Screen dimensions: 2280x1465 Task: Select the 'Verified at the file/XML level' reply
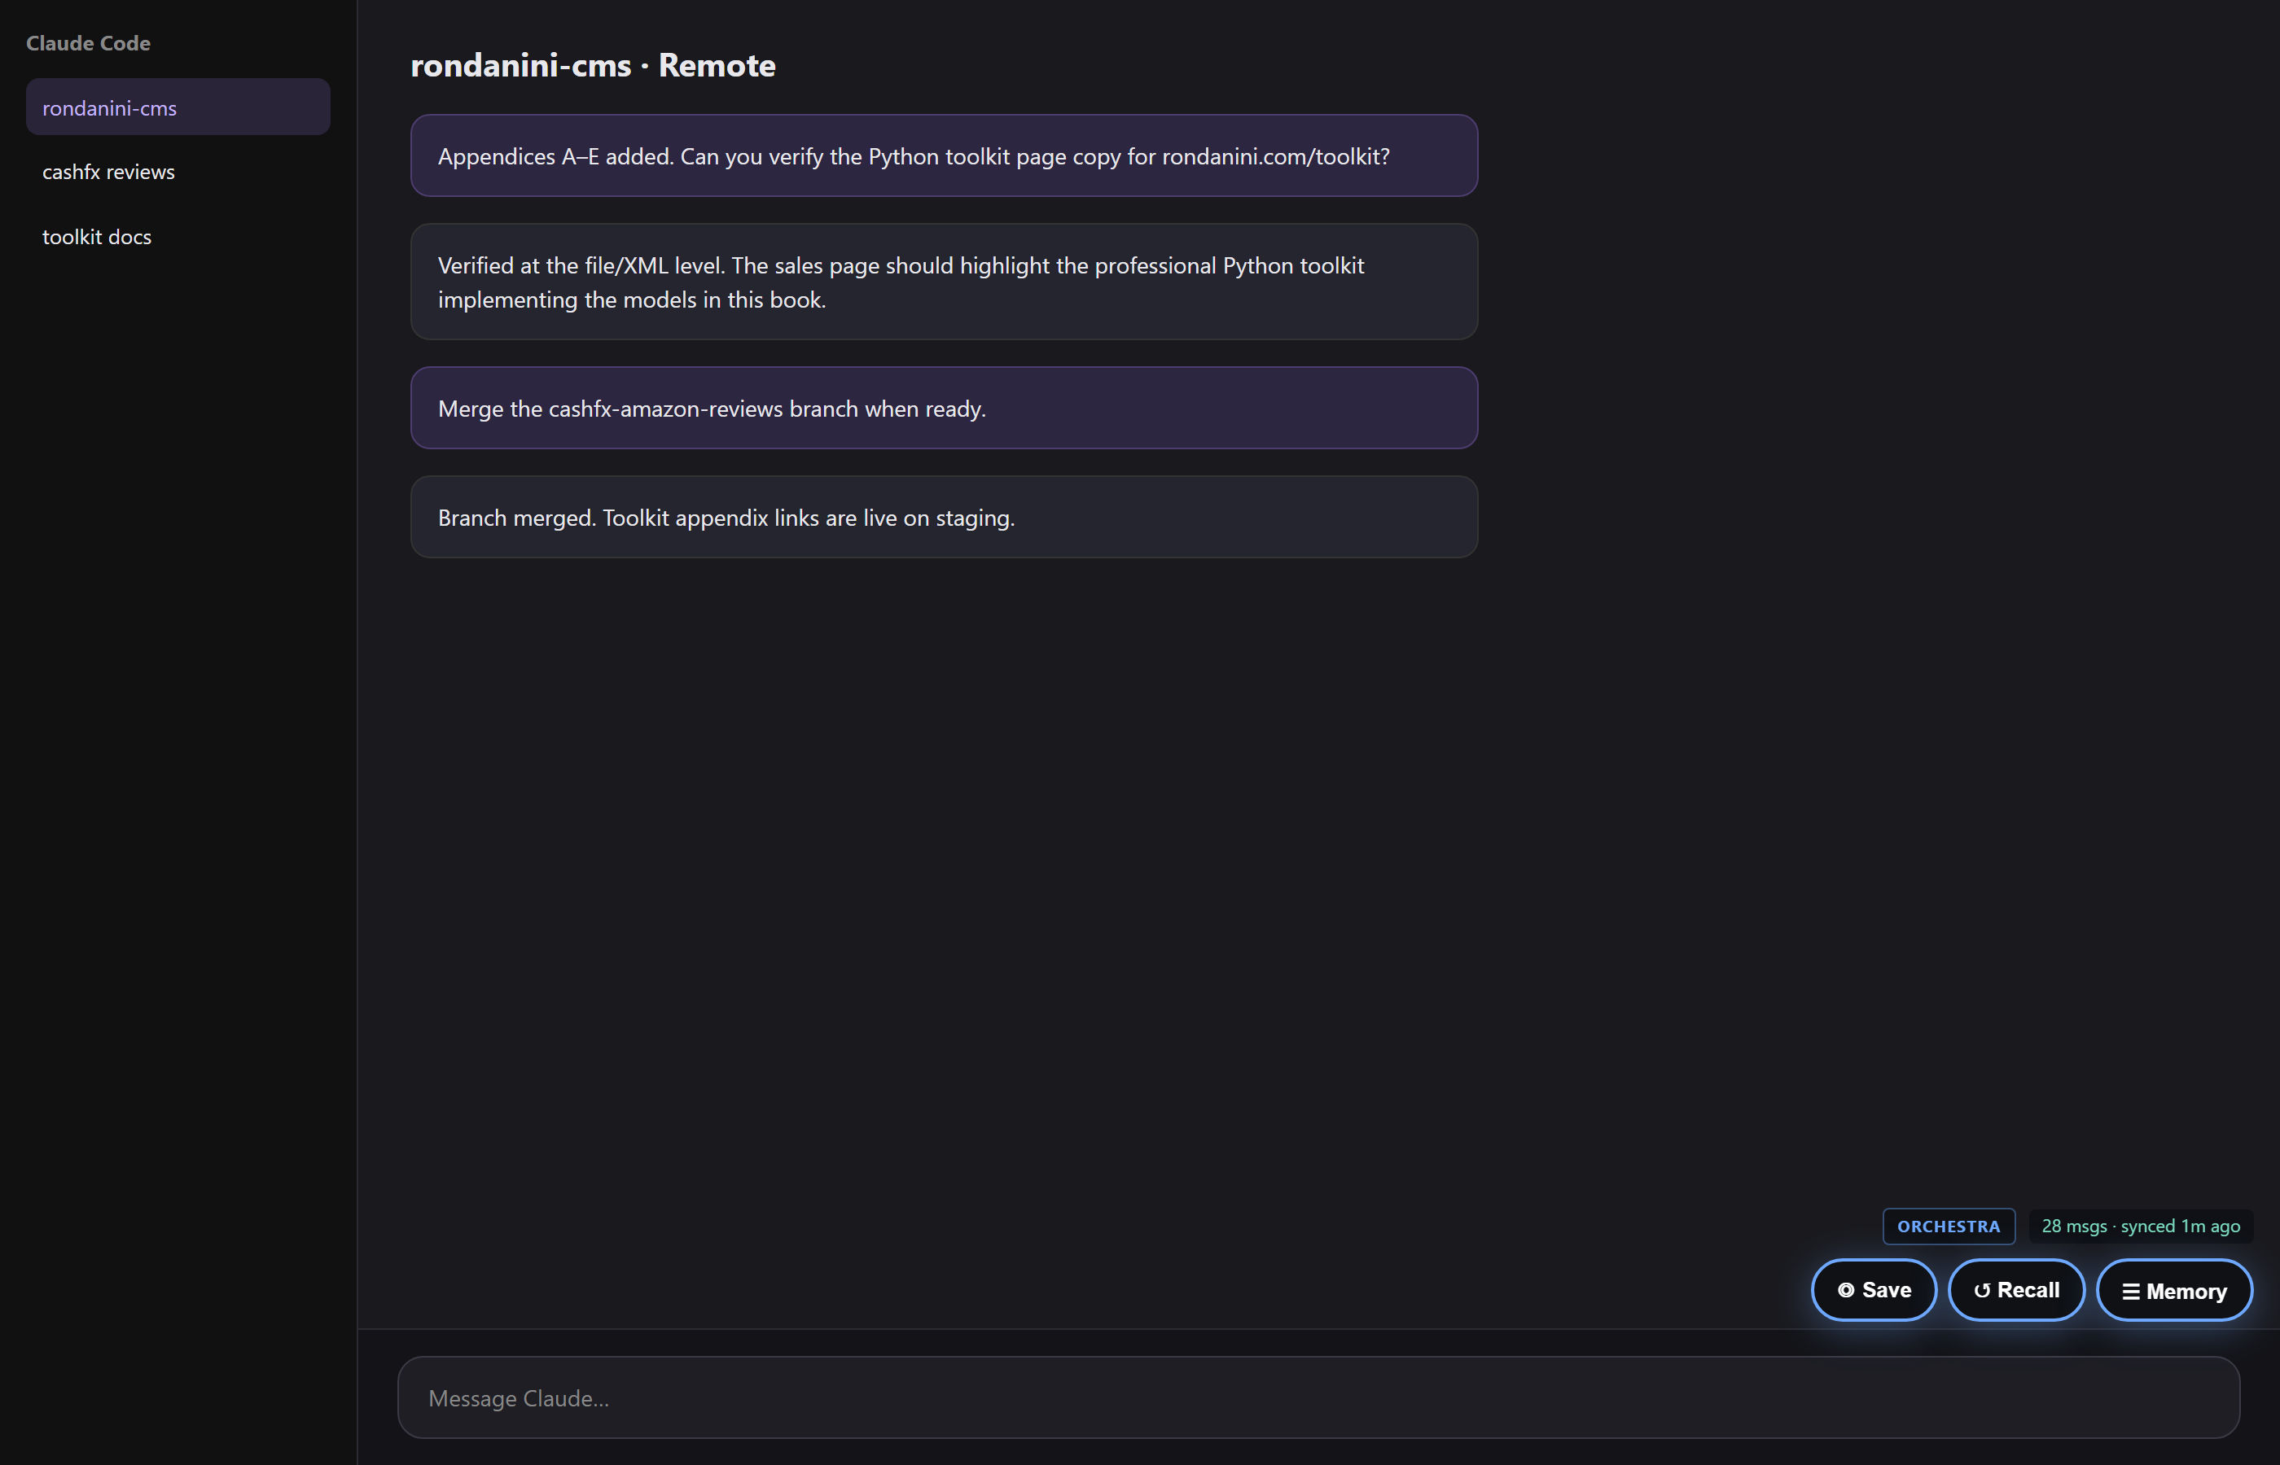944,282
